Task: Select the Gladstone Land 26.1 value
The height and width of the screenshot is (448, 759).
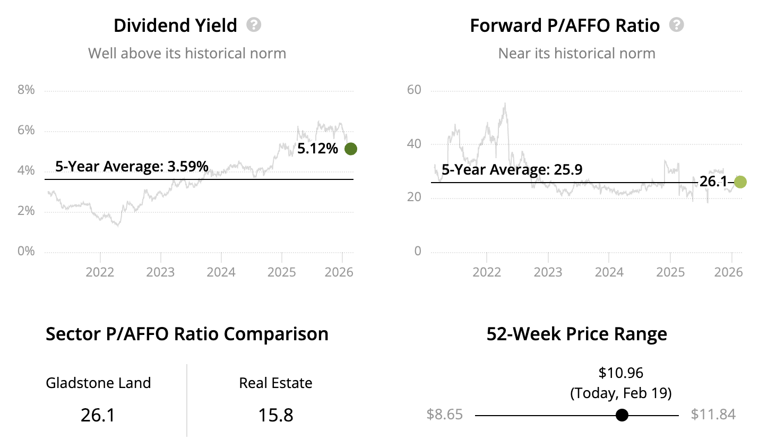Action: [x=98, y=415]
